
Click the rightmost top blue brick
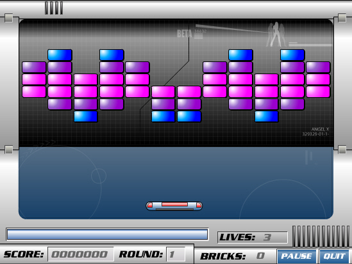[x=292, y=55]
